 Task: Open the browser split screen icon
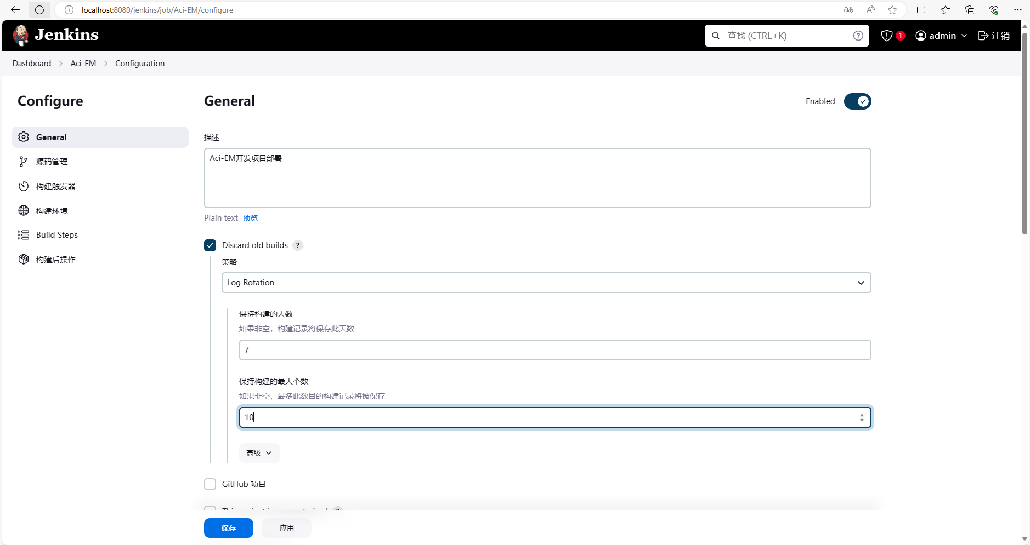point(921,10)
